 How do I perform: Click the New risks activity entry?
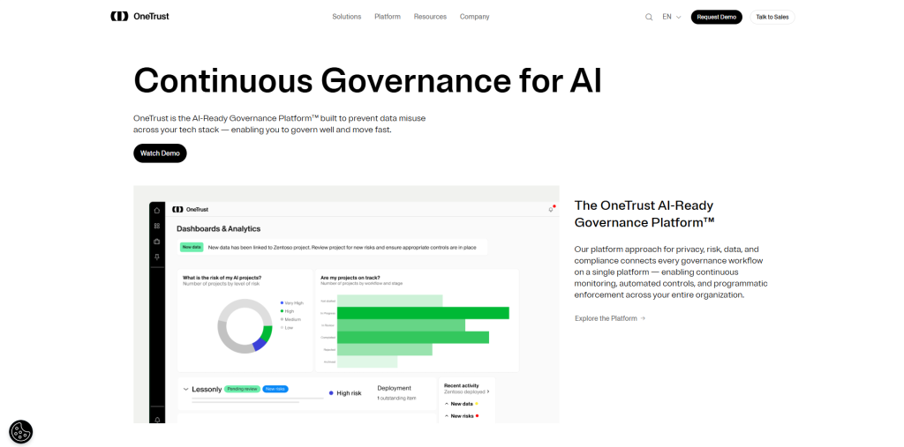(462, 416)
